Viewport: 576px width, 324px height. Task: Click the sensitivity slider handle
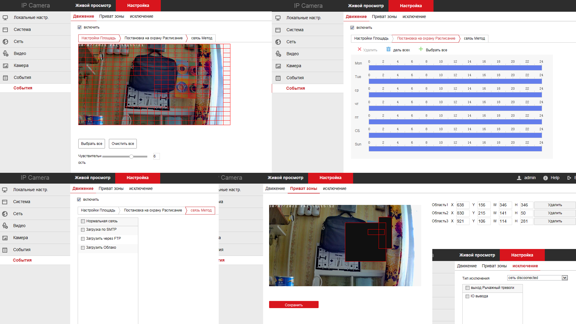pyautogui.click(x=131, y=157)
